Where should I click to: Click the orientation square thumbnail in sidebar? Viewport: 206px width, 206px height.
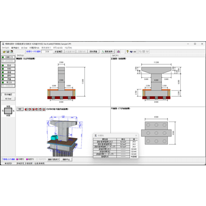pos(8,111)
